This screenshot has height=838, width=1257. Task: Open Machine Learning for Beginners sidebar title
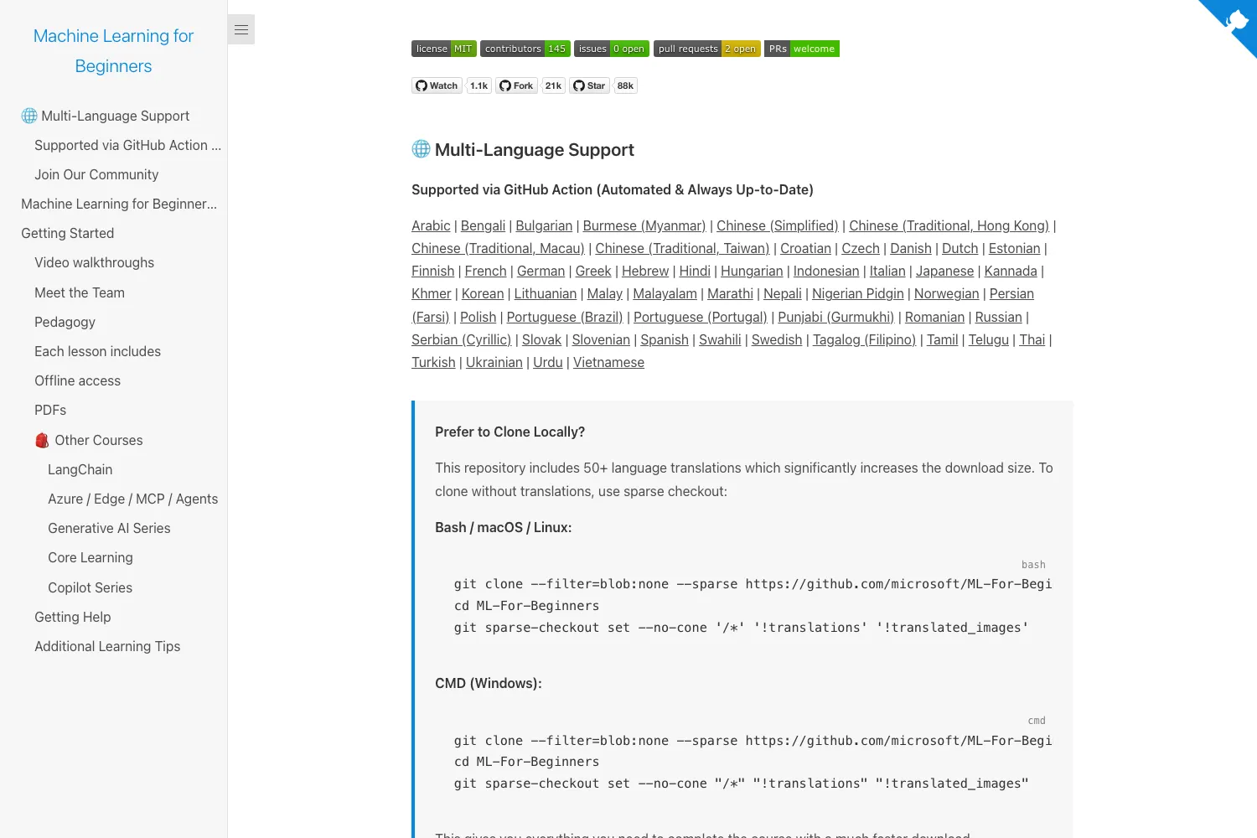click(113, 51)
